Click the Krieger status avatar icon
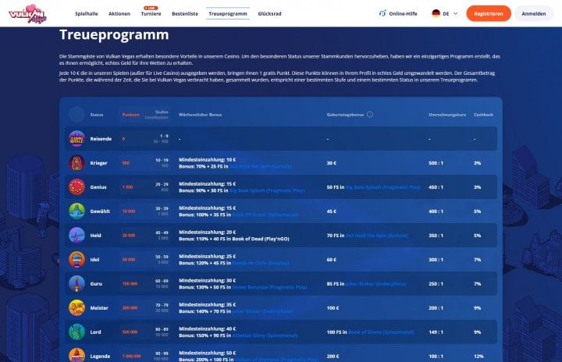 click(76, 163)
